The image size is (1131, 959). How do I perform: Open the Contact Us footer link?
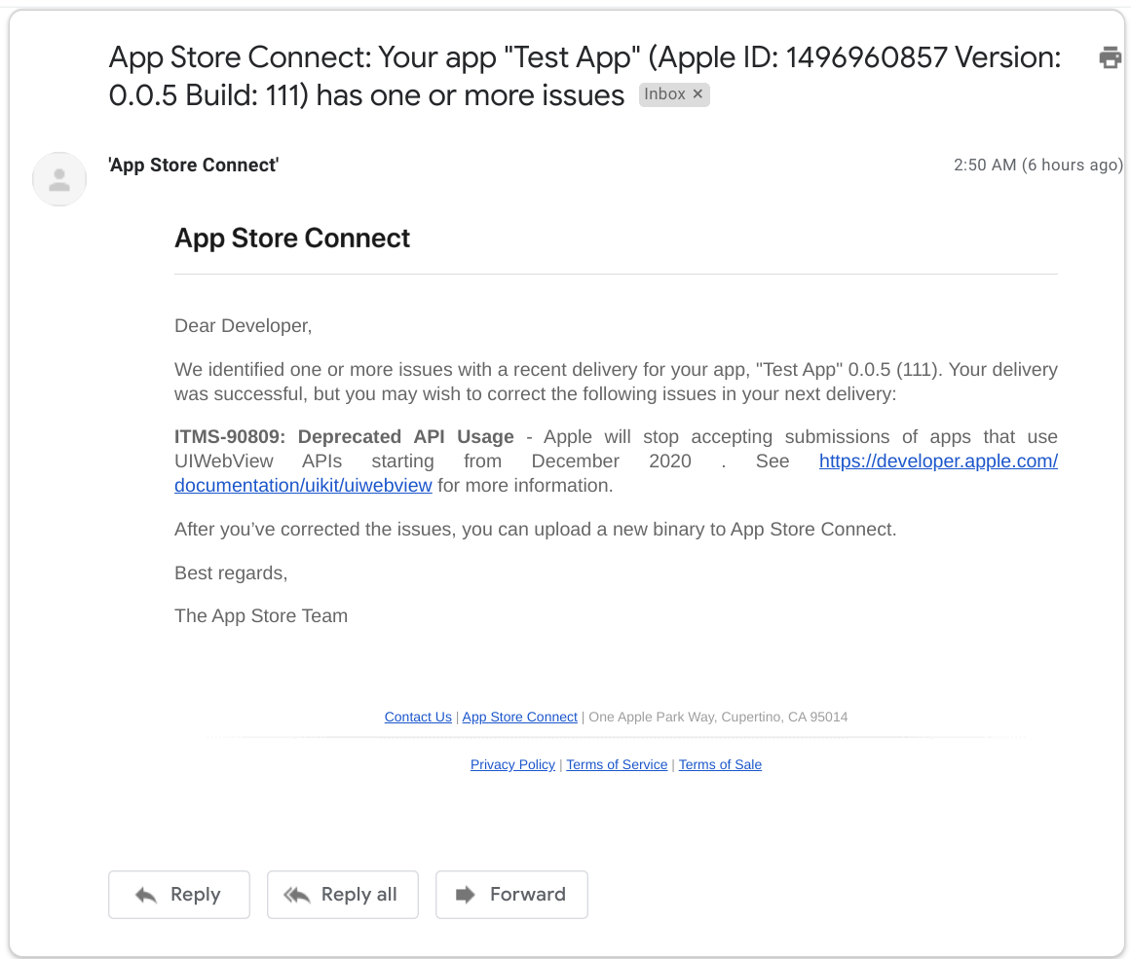(418, 718)
